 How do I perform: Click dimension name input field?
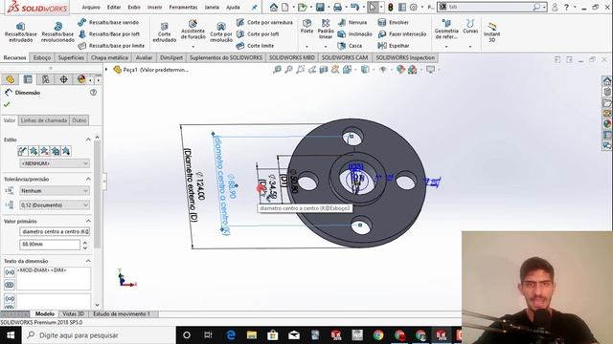[x=55, y=231]
